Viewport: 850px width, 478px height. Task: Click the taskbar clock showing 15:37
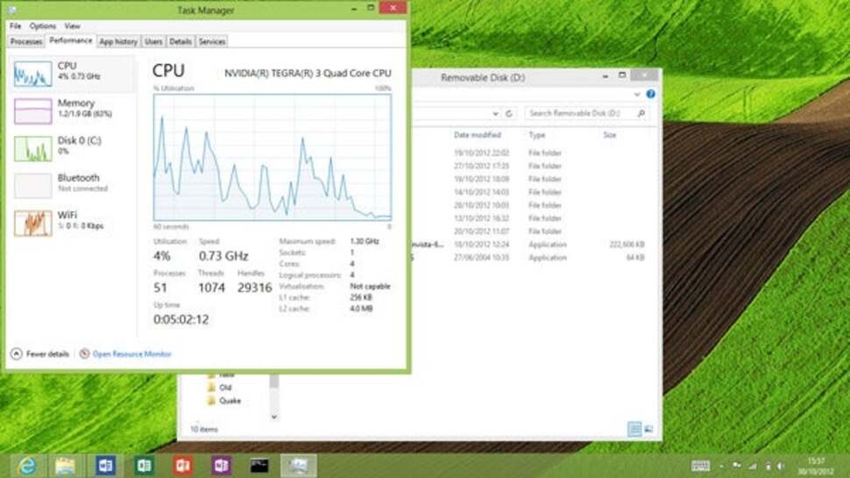point(816,466)
